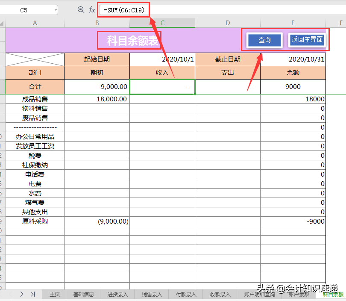Select column E header
The image size is (346, 301).
(x=293, y=23)
